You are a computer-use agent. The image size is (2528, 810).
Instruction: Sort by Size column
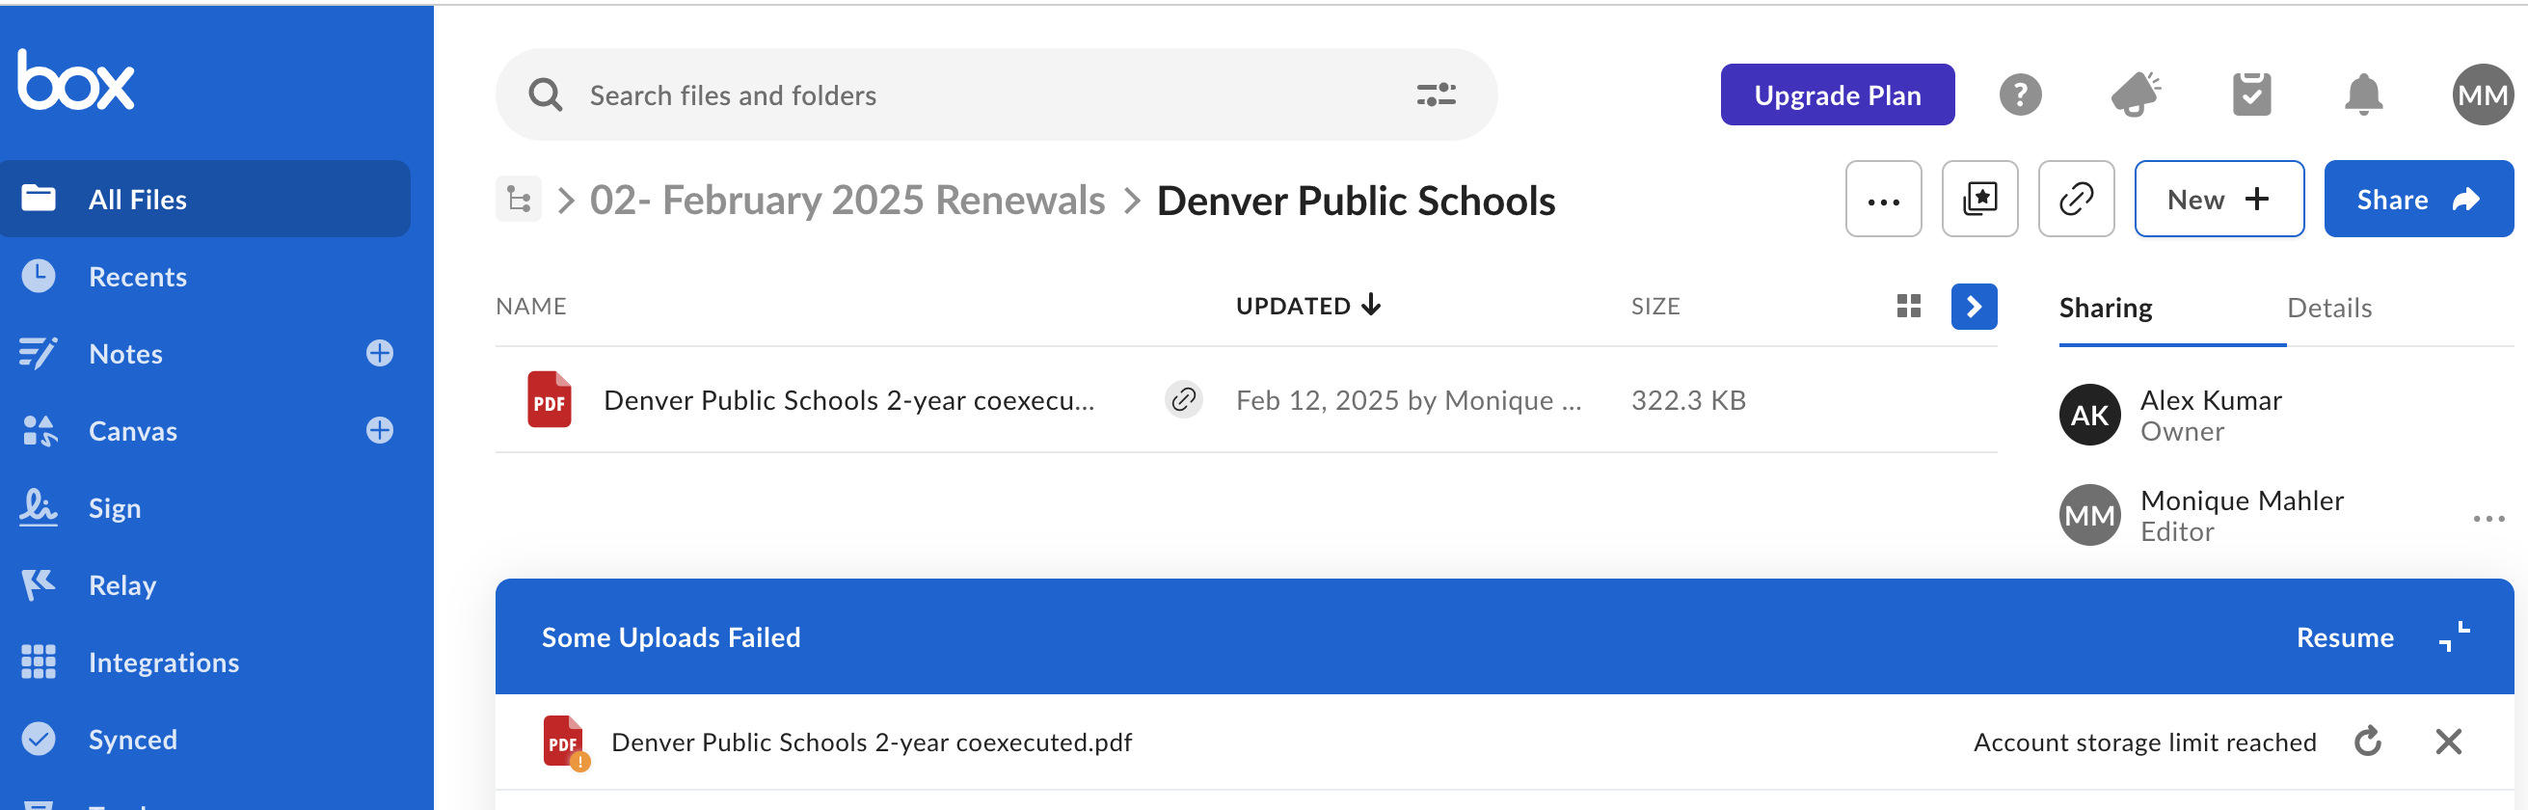[1655, 307]
